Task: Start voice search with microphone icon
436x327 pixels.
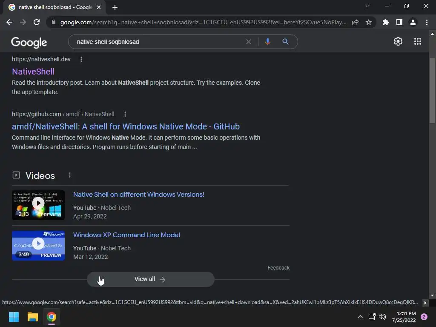Action: (x=267, y=42)
